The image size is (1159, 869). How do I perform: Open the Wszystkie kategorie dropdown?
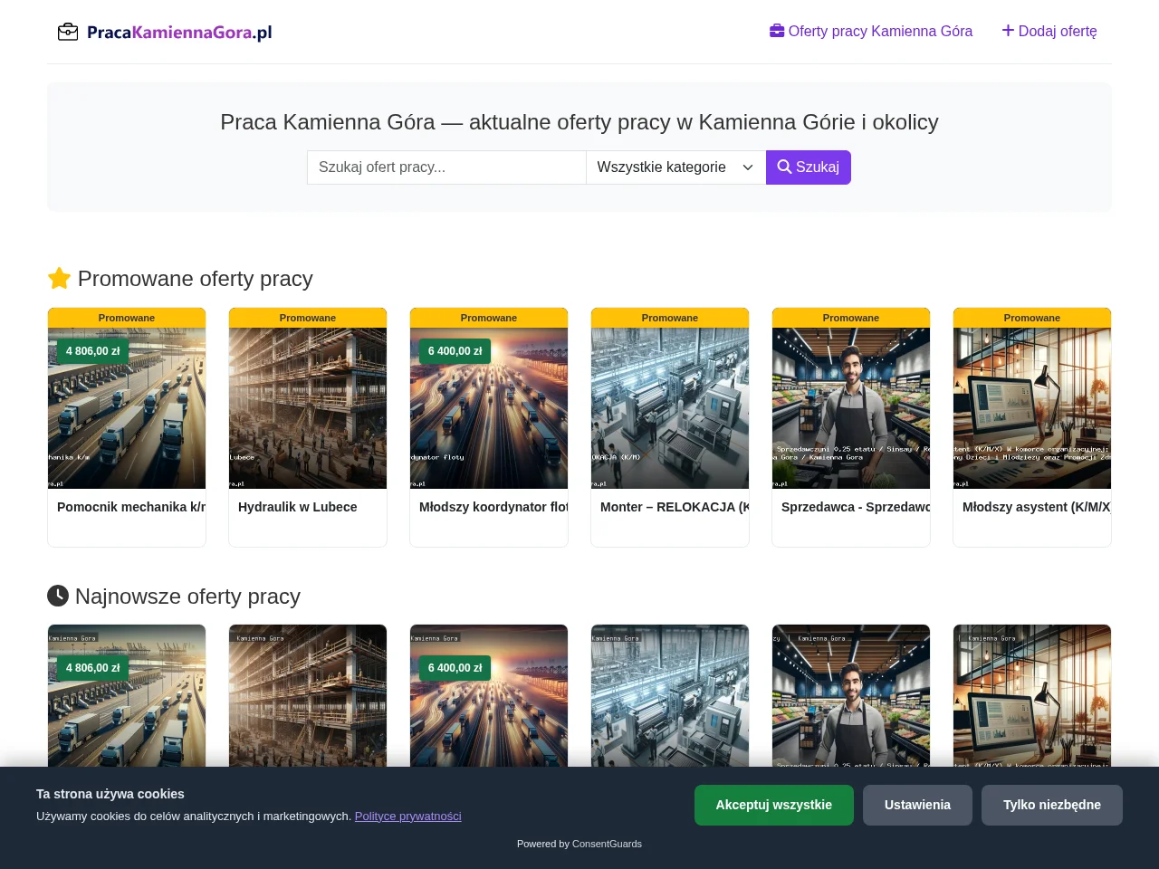[675, 167]
